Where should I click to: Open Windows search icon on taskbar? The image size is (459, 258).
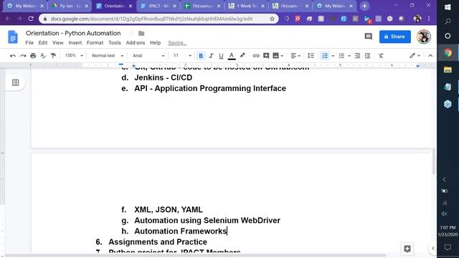(448, 21)
